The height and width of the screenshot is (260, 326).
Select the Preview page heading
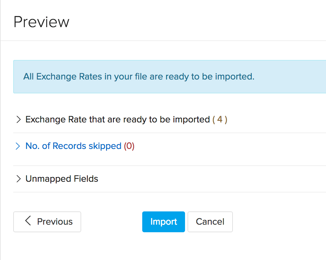tap(41, 21)
